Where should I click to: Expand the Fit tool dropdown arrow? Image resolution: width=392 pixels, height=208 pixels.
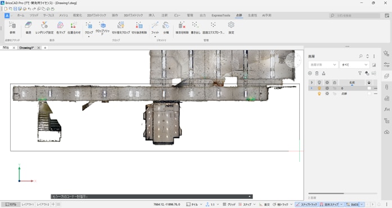[x=155, y=37]
